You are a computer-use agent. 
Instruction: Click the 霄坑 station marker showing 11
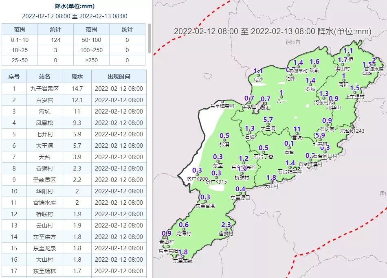pos(297,134)
